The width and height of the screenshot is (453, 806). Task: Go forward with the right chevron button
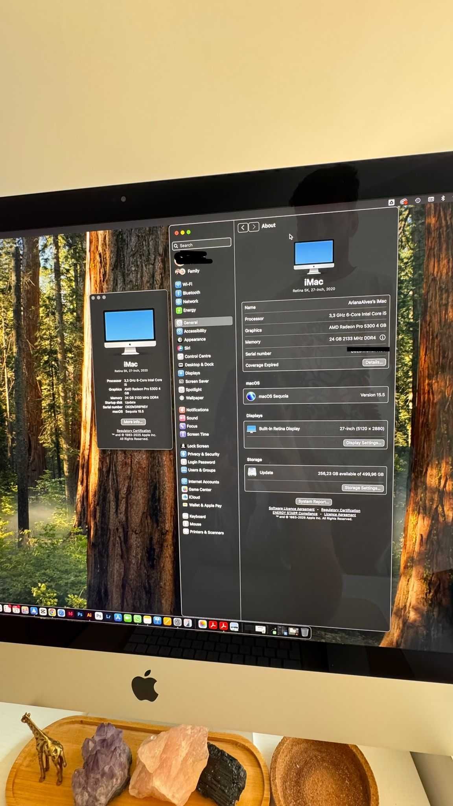point(254,227)
